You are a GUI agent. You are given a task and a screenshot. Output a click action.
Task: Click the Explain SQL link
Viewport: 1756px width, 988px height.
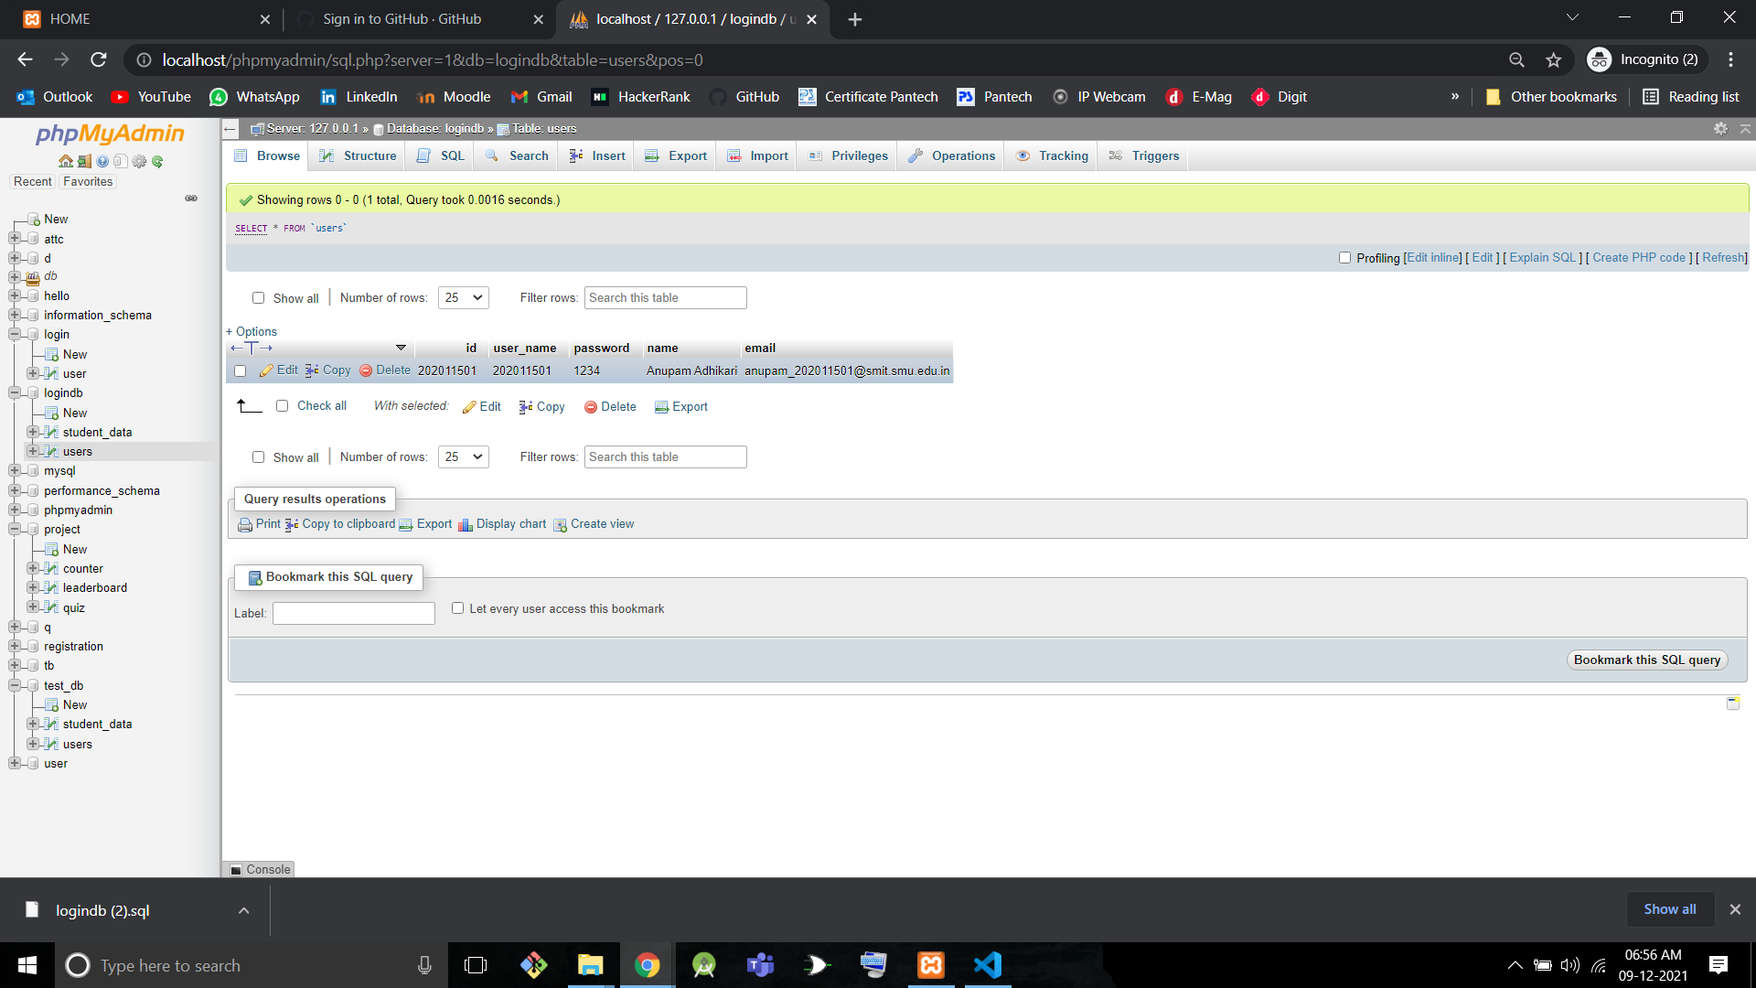(1542, 258)
